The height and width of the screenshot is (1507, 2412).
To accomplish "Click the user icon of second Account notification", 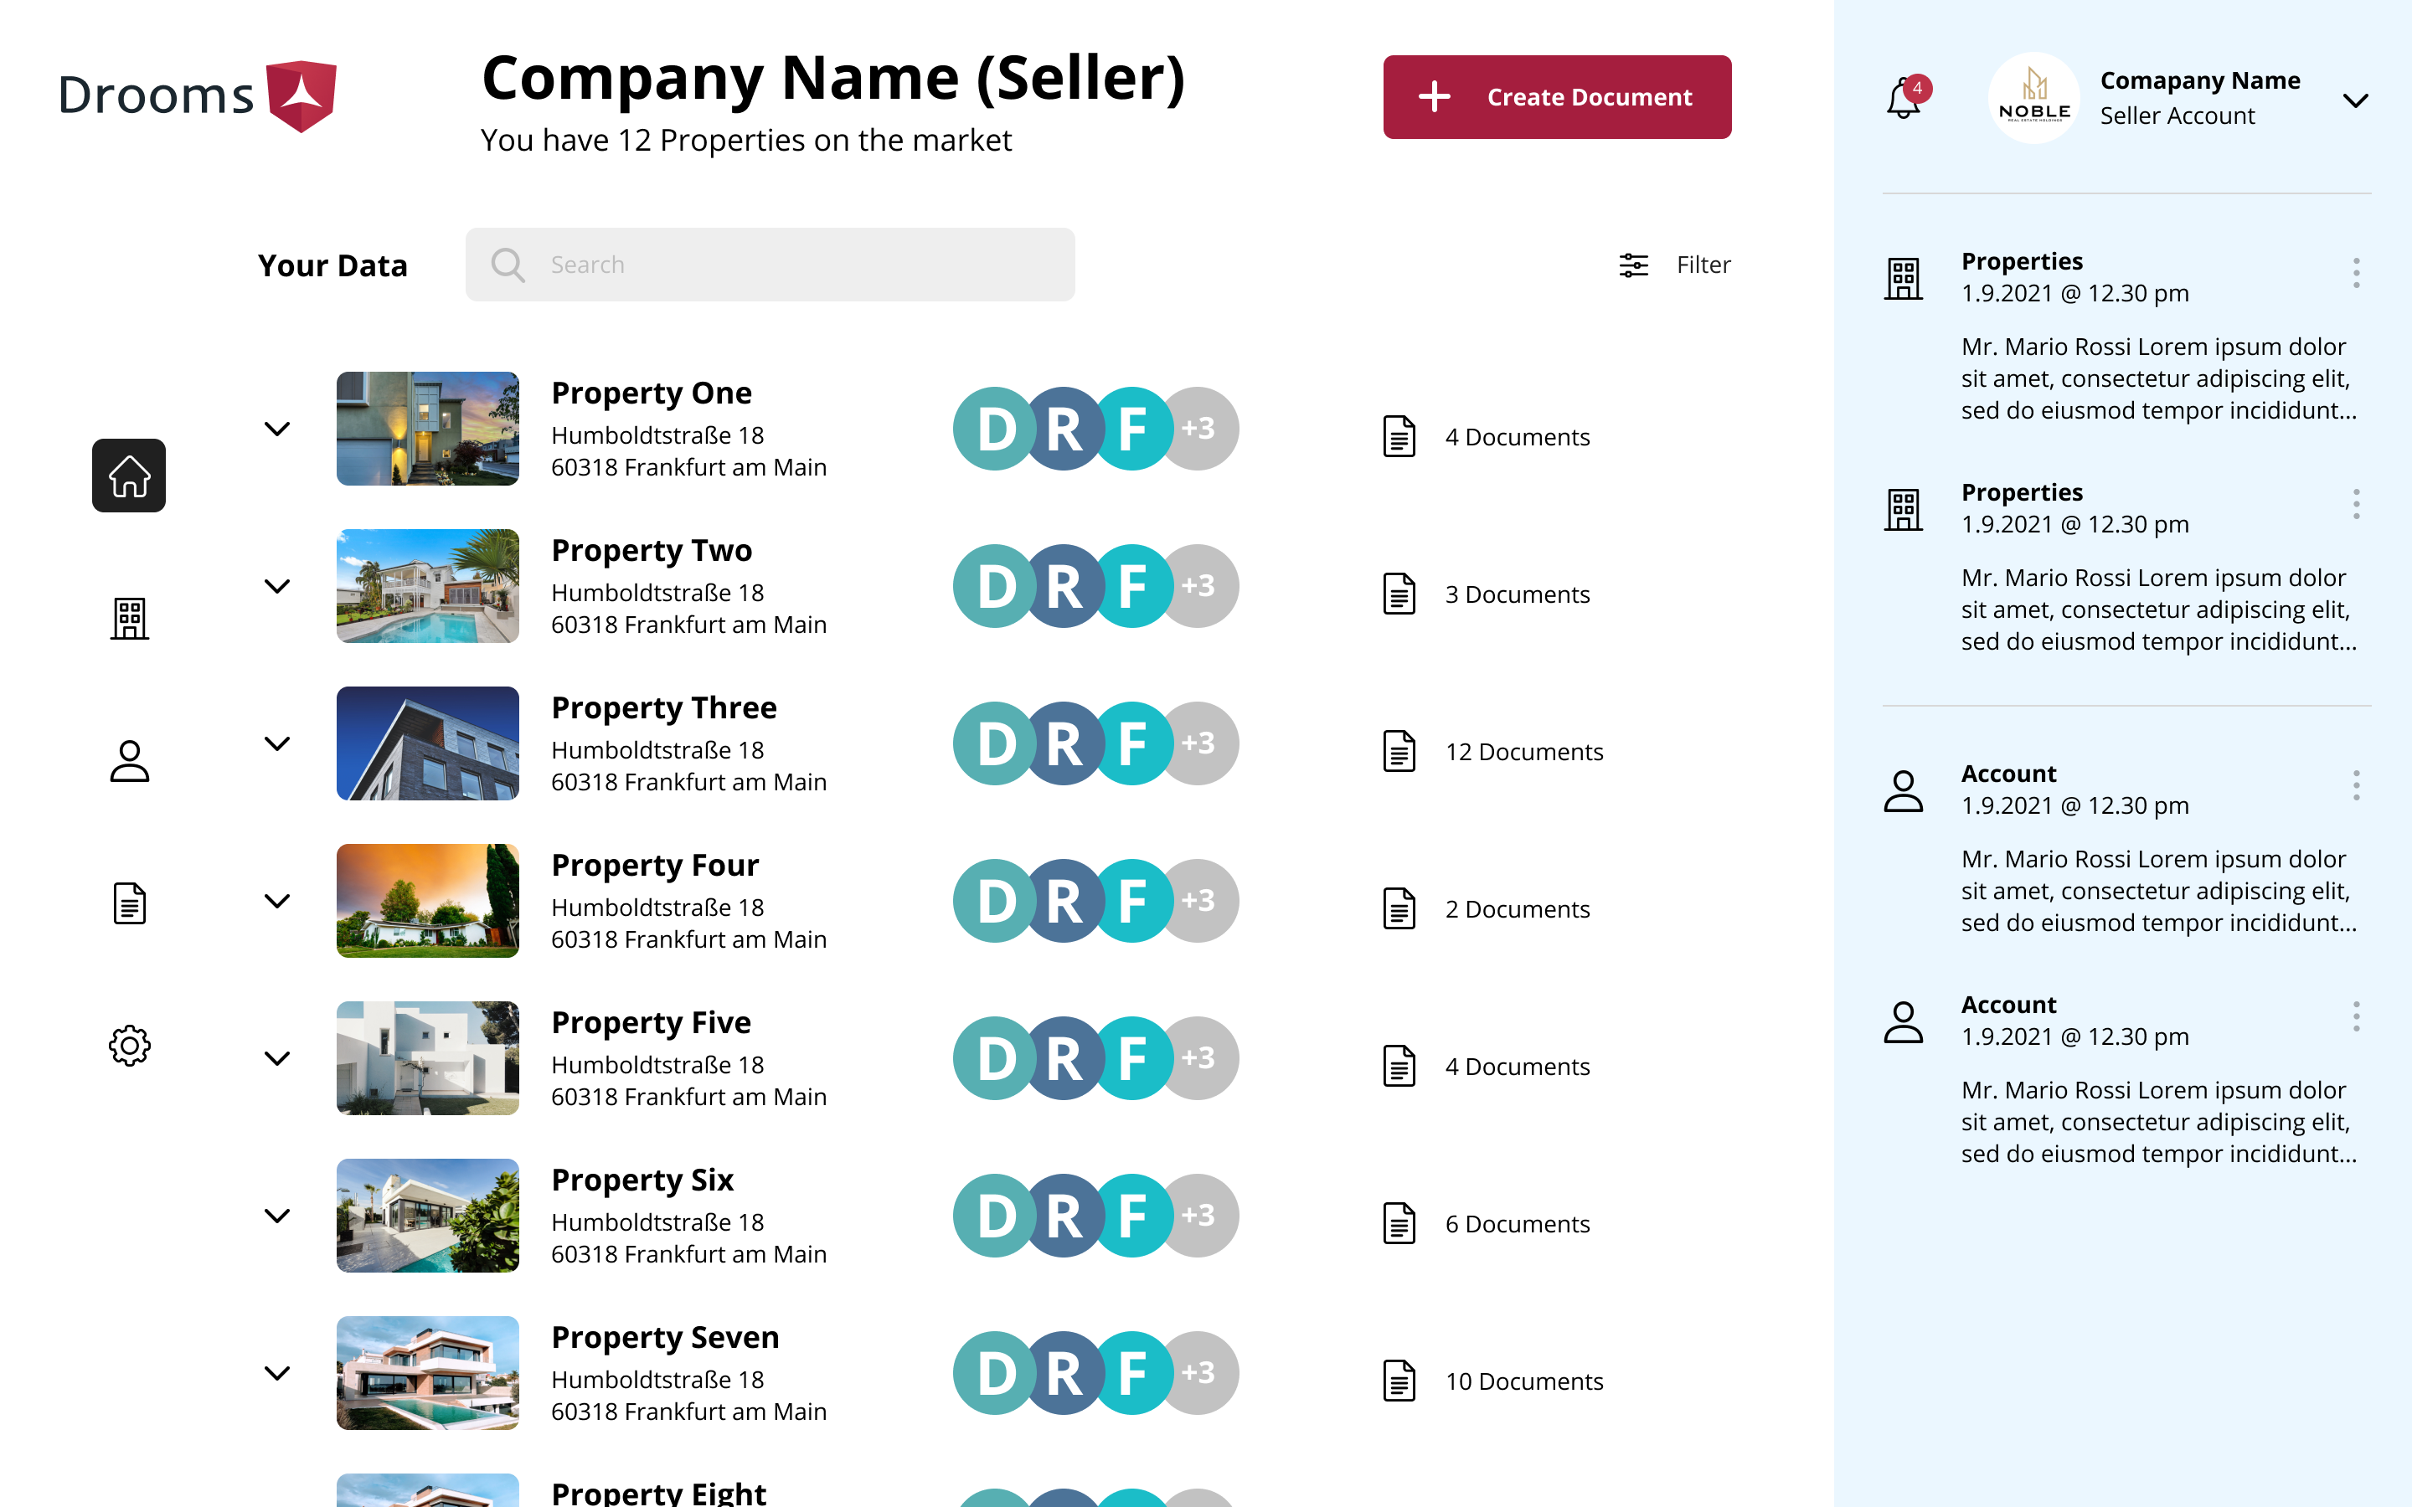I will [x=1904, y=1022].
